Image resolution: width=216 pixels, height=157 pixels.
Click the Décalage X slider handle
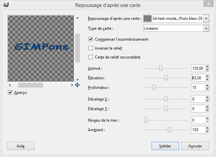coord(166,99)
